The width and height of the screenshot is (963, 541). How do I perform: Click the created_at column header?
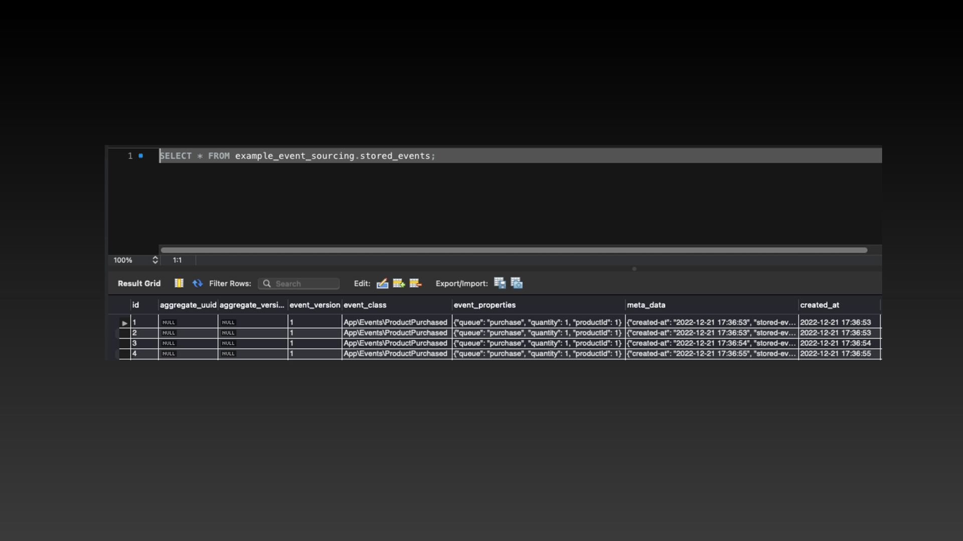(x=819, y=305)
